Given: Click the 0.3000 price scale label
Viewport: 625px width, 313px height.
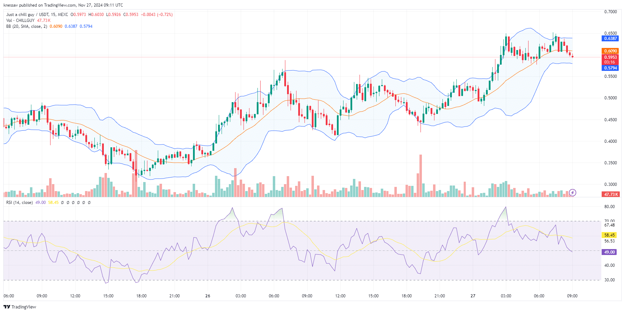Looking at the screenshot, I should pos(610,184).
